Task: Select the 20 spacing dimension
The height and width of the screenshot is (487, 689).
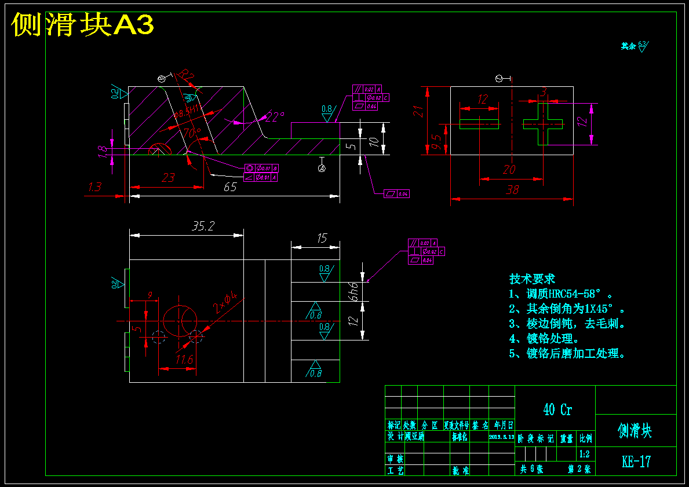Action: click(x=509, y=170)
